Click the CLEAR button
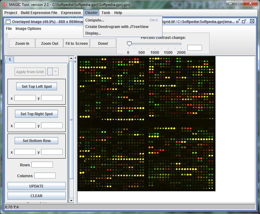Viewport: 260px width, 214px height. tap(36, 196)
